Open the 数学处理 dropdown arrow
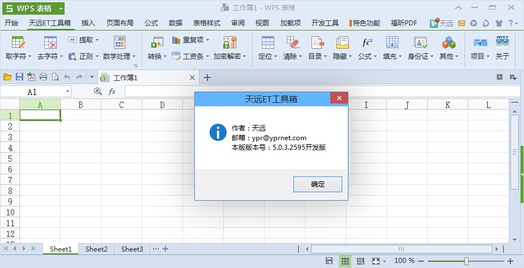The height and width of the screenshot is (268, 524). point(134,57)
